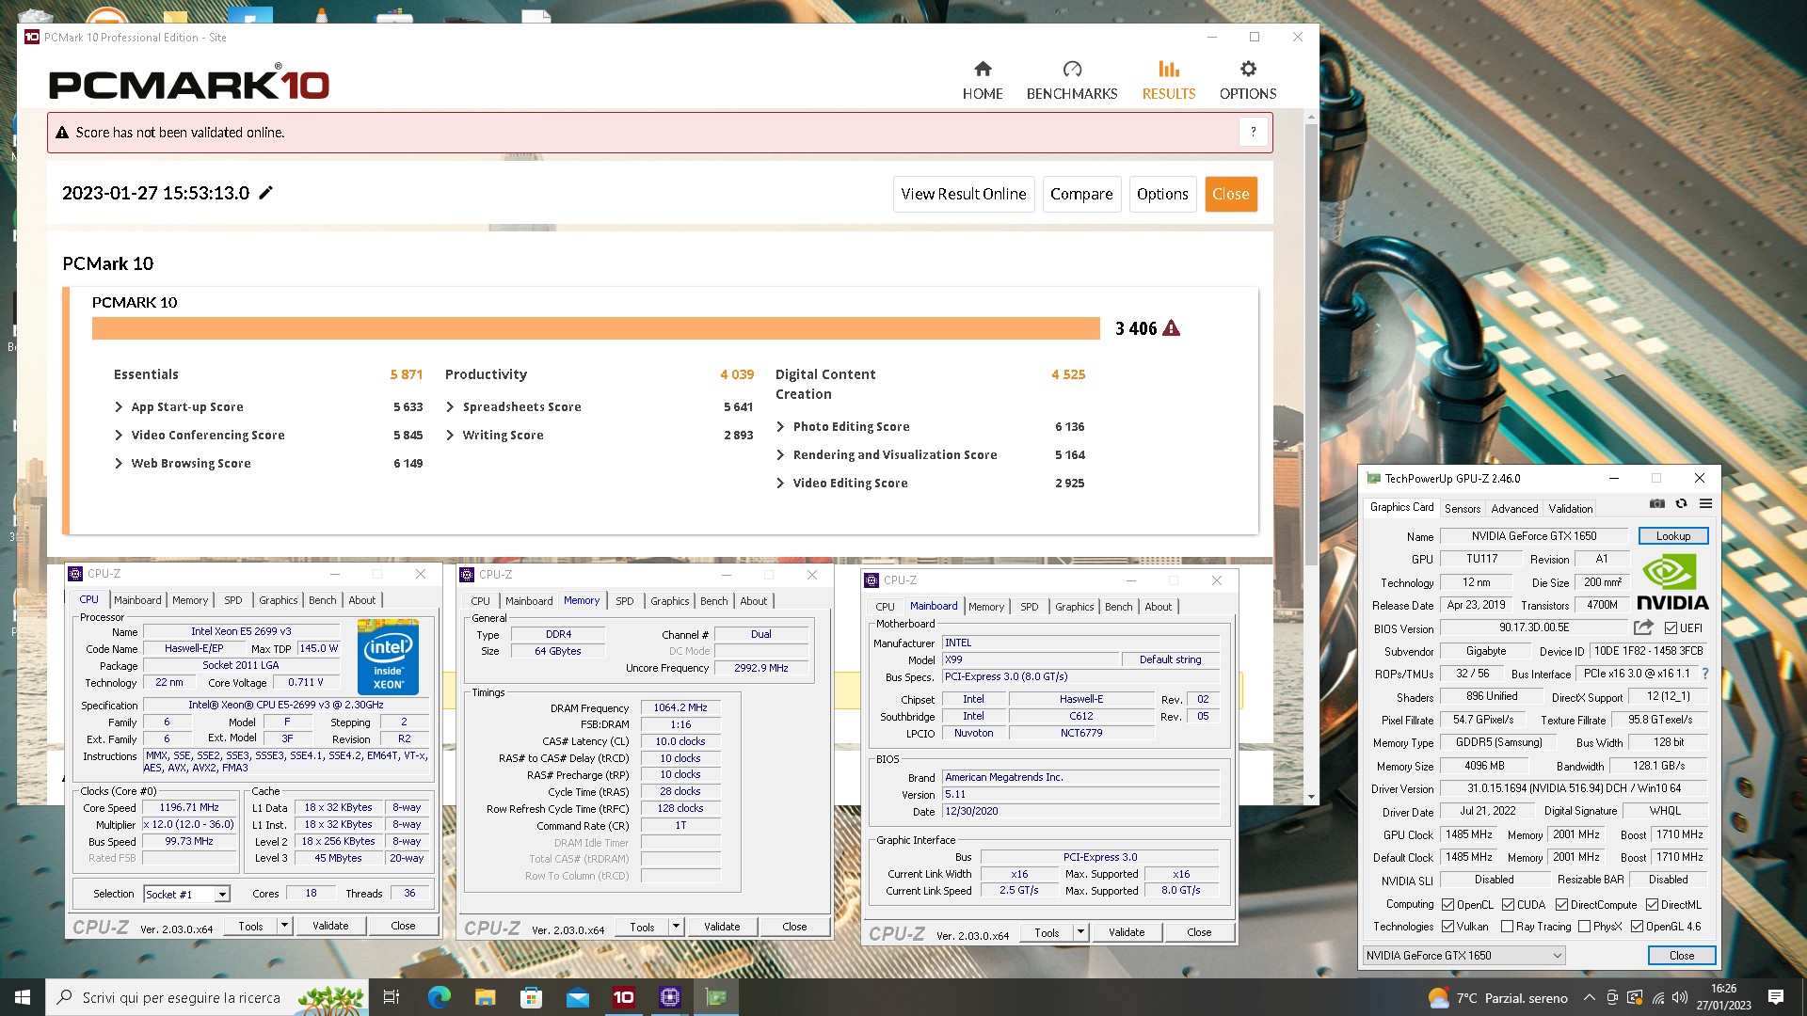
Task: Switch to PCMark 10 taskbar icon
Action: pos(623,997)
